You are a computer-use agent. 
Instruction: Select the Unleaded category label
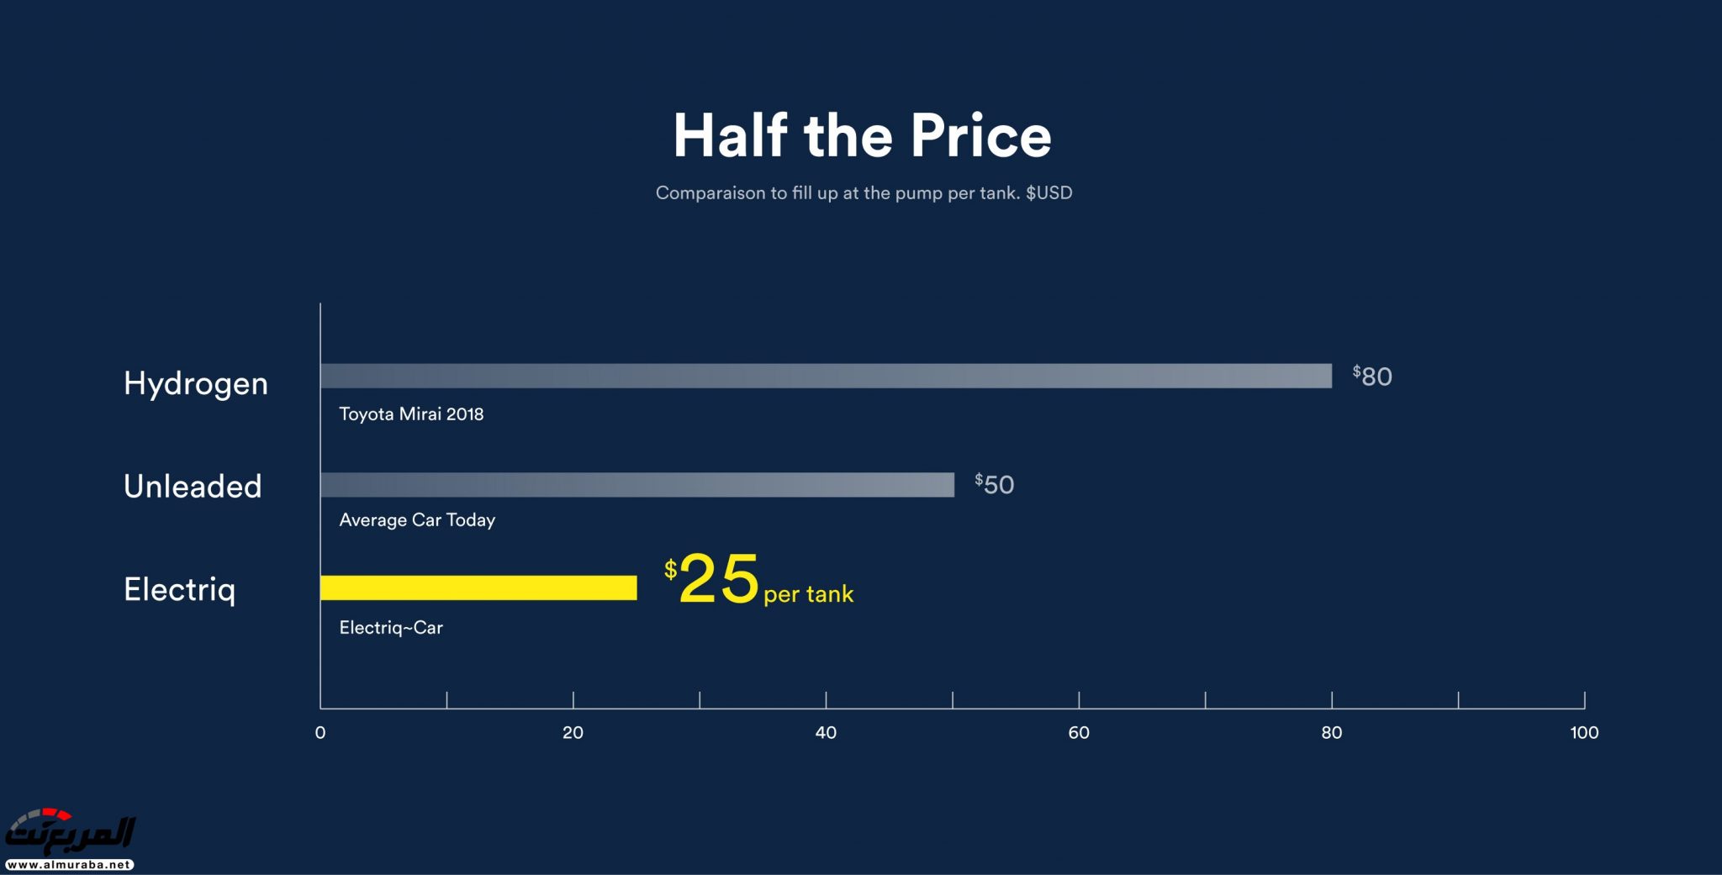193,487
